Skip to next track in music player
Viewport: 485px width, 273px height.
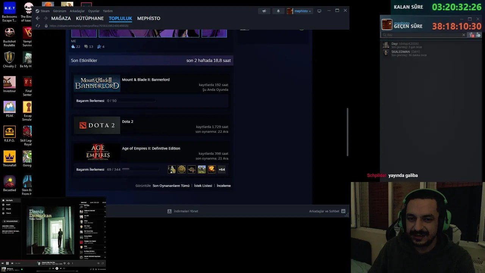(x=12, y=263)
